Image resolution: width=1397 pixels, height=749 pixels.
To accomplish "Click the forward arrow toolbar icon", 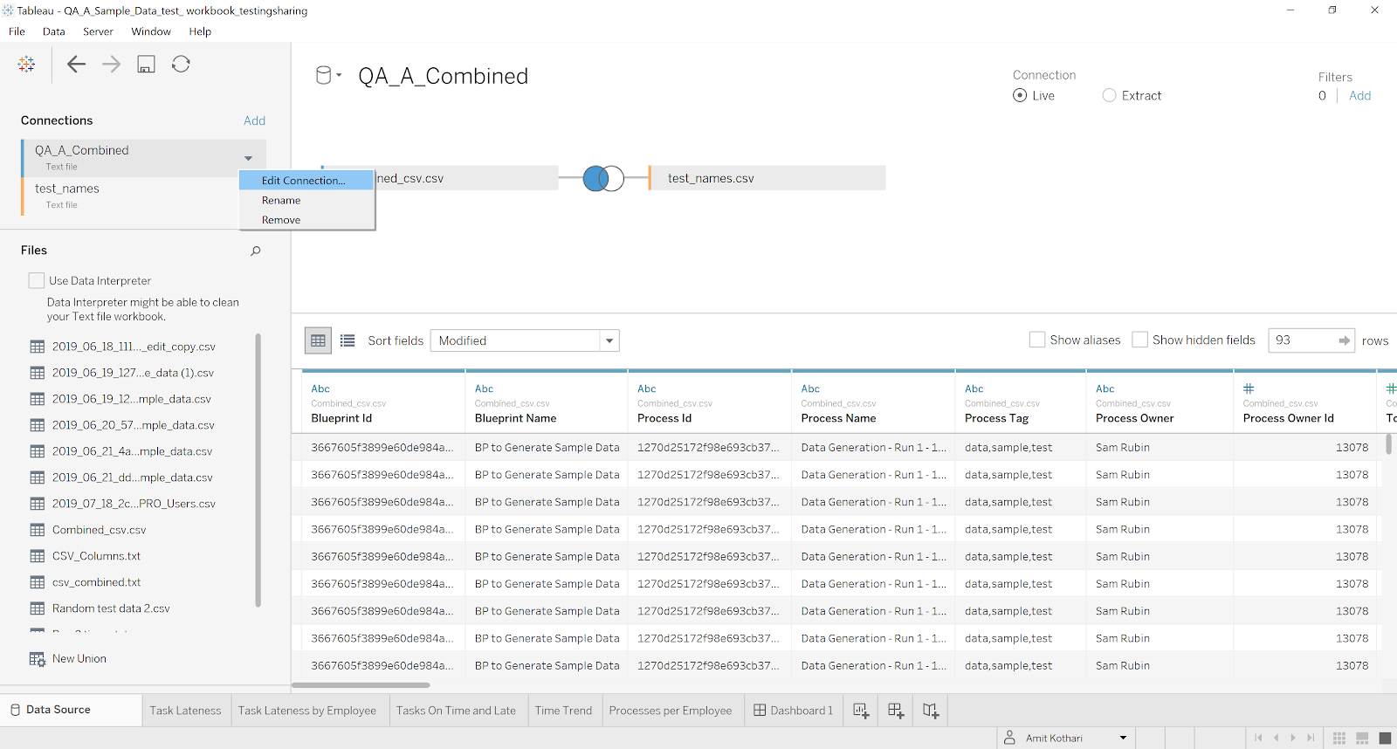I will pos(111,64).
